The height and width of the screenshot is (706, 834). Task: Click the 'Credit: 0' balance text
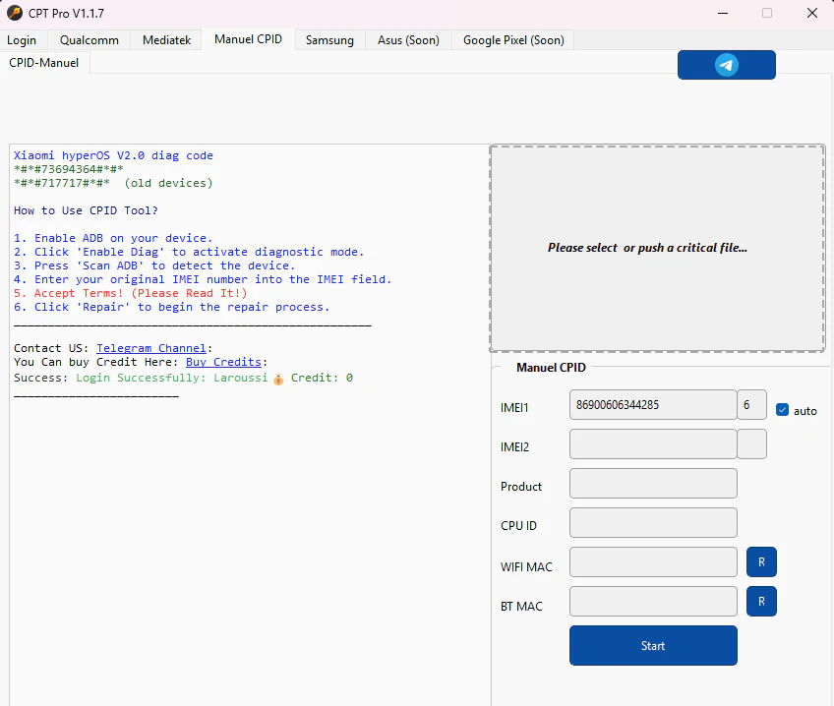click(x=322, y=378)
